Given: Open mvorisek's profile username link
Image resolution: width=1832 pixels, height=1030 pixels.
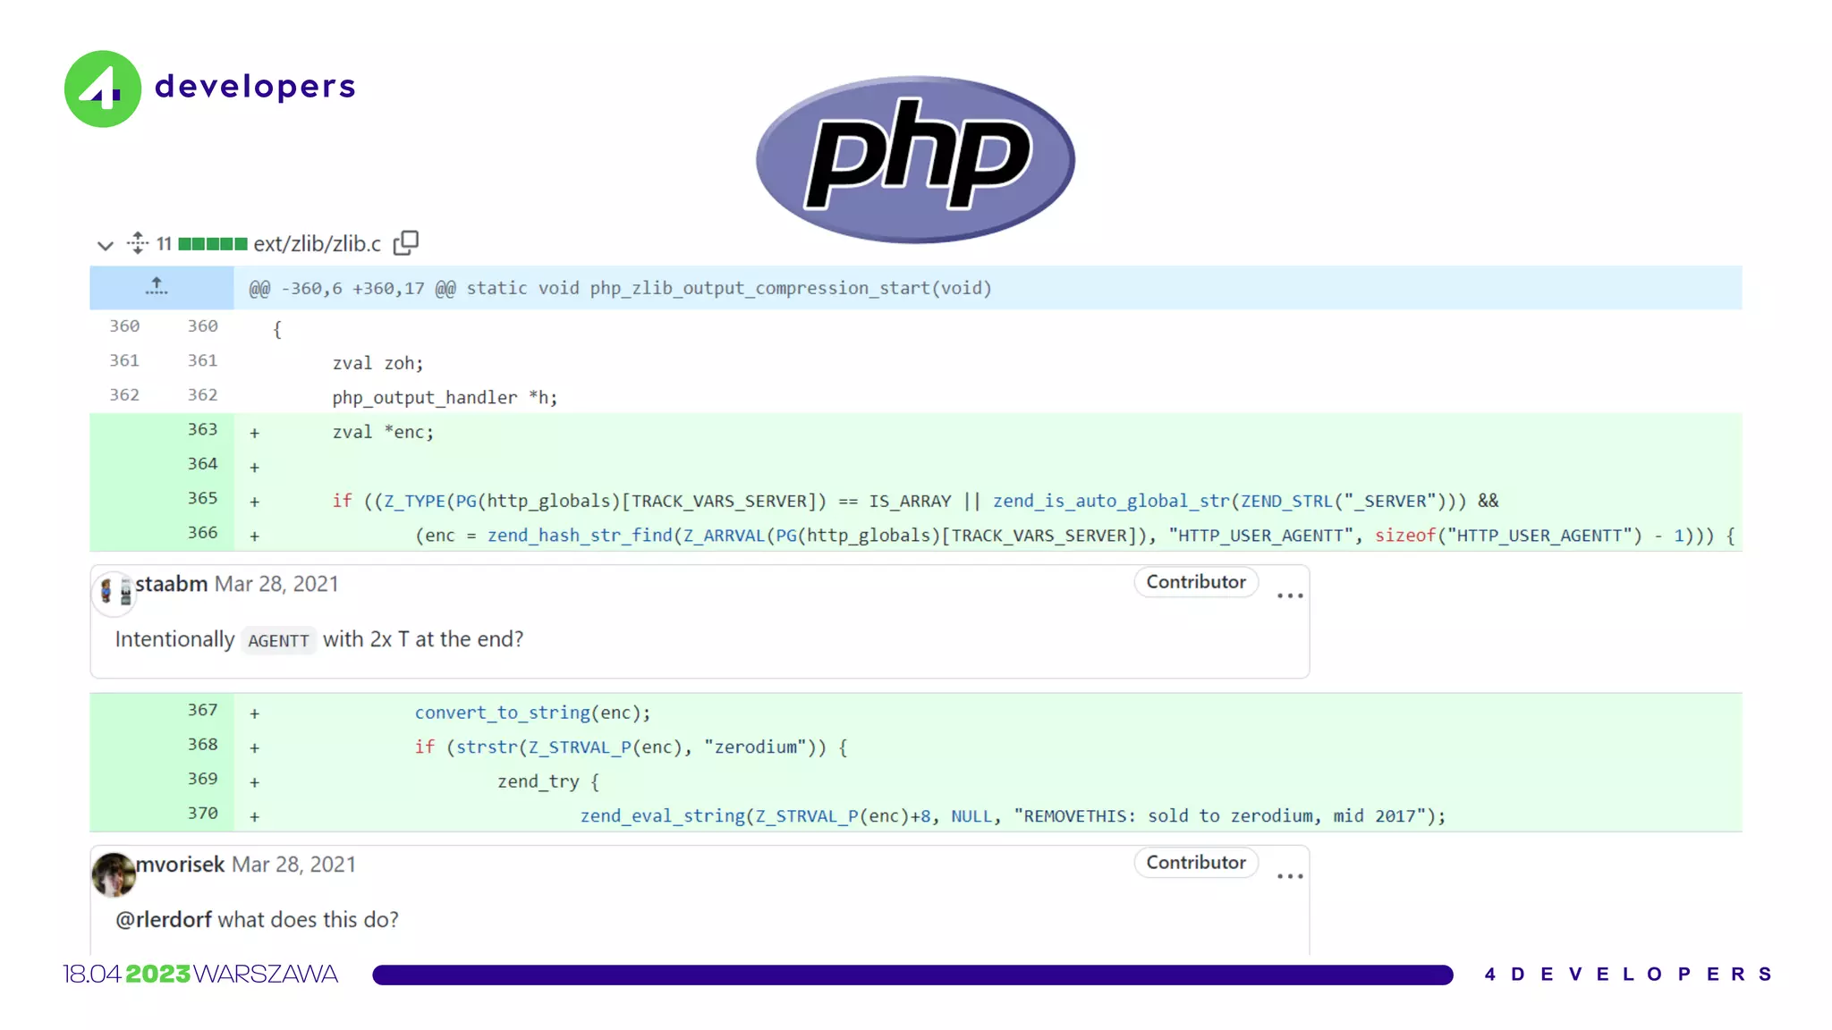Looking at the screenshot, I should pos(180,865).
